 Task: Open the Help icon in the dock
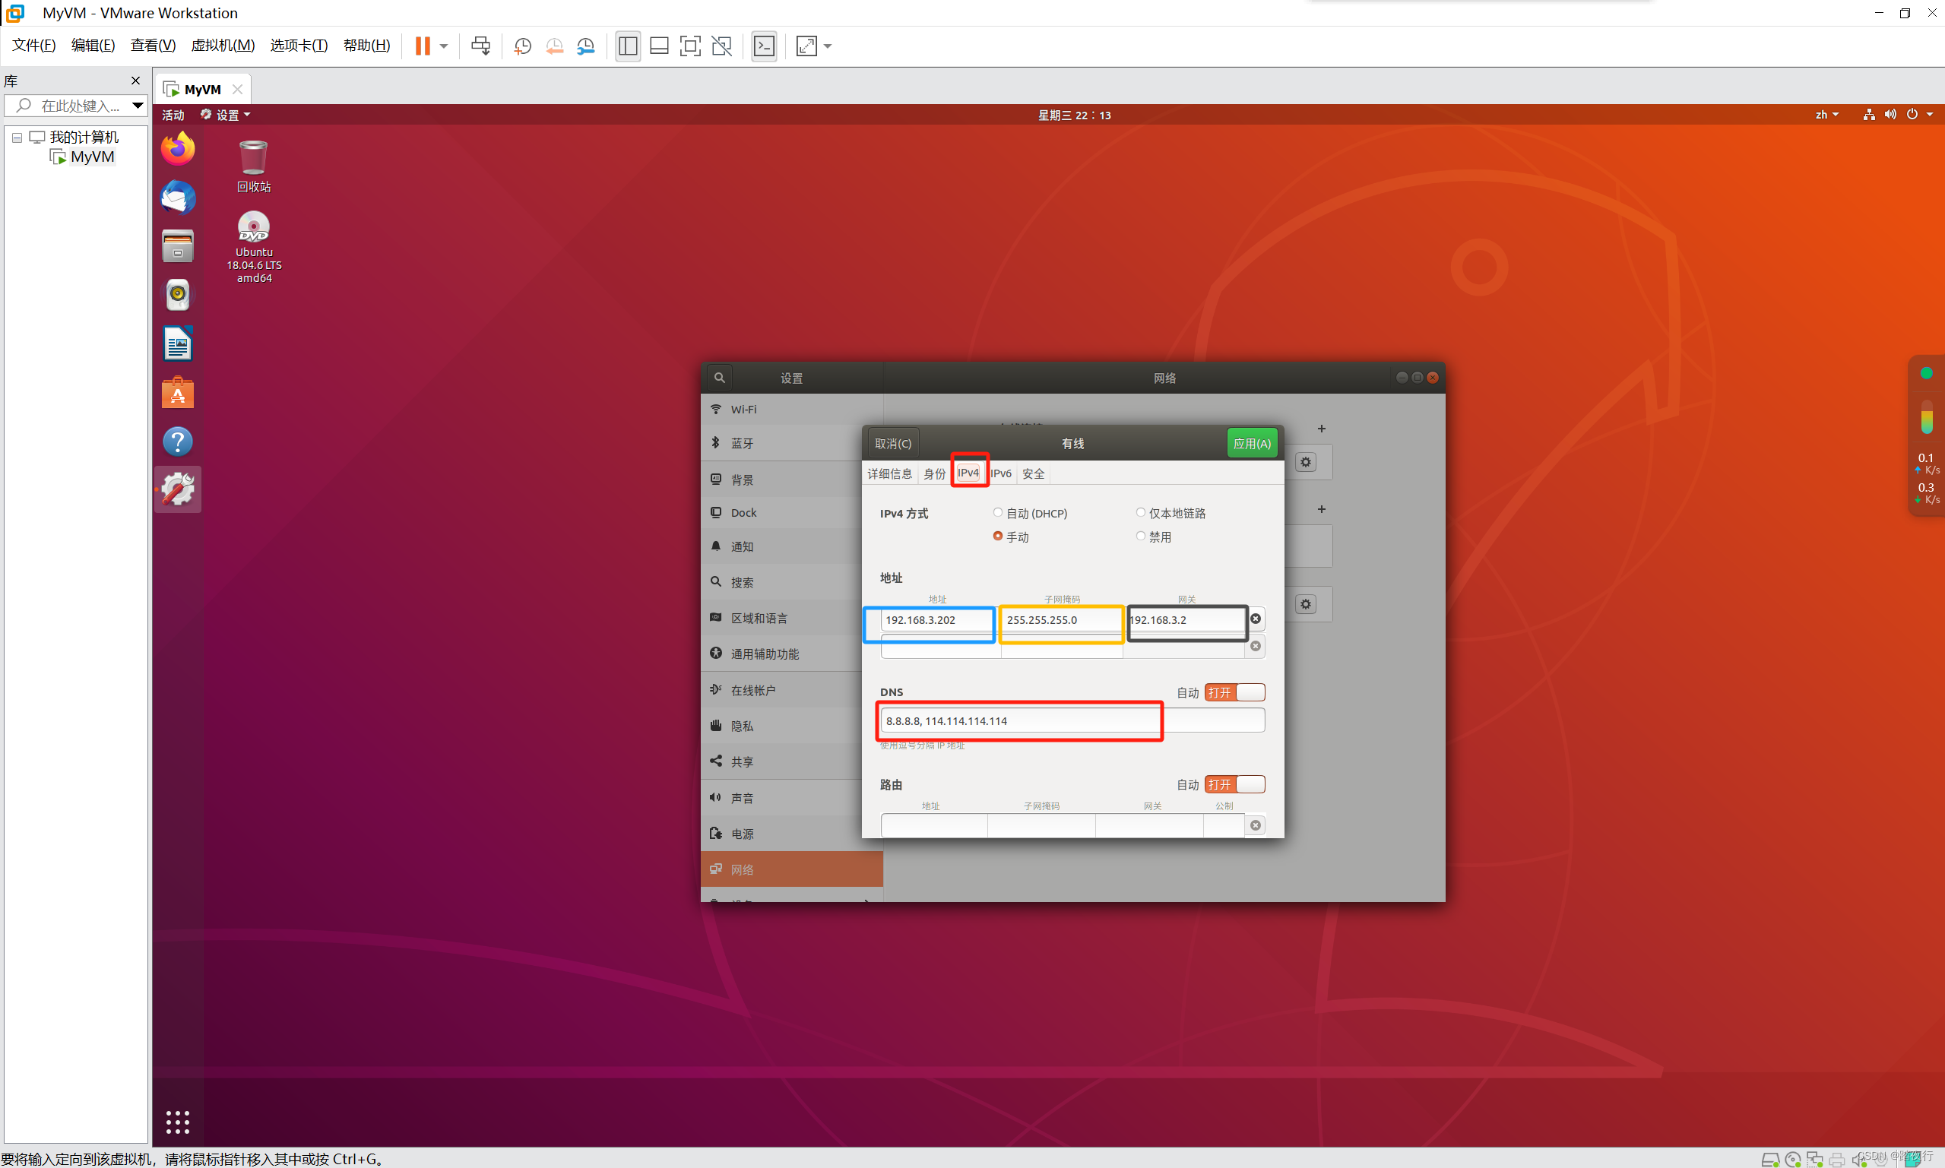pos(178,441)
